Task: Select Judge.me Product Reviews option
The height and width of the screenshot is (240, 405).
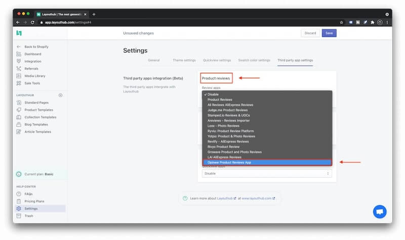Action: coord(267,110)
